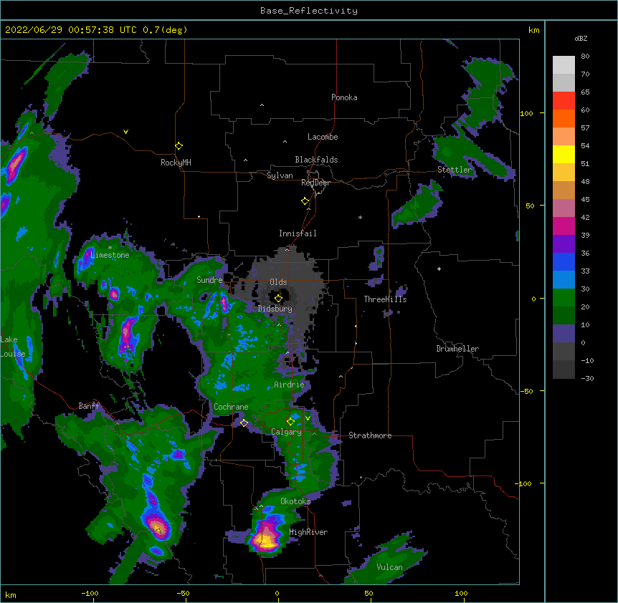
Task: Select the yellow V marker northeast of Calgary
Action: 308,418
